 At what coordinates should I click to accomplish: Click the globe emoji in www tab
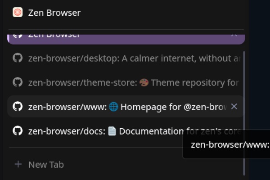tap(114, 107)
